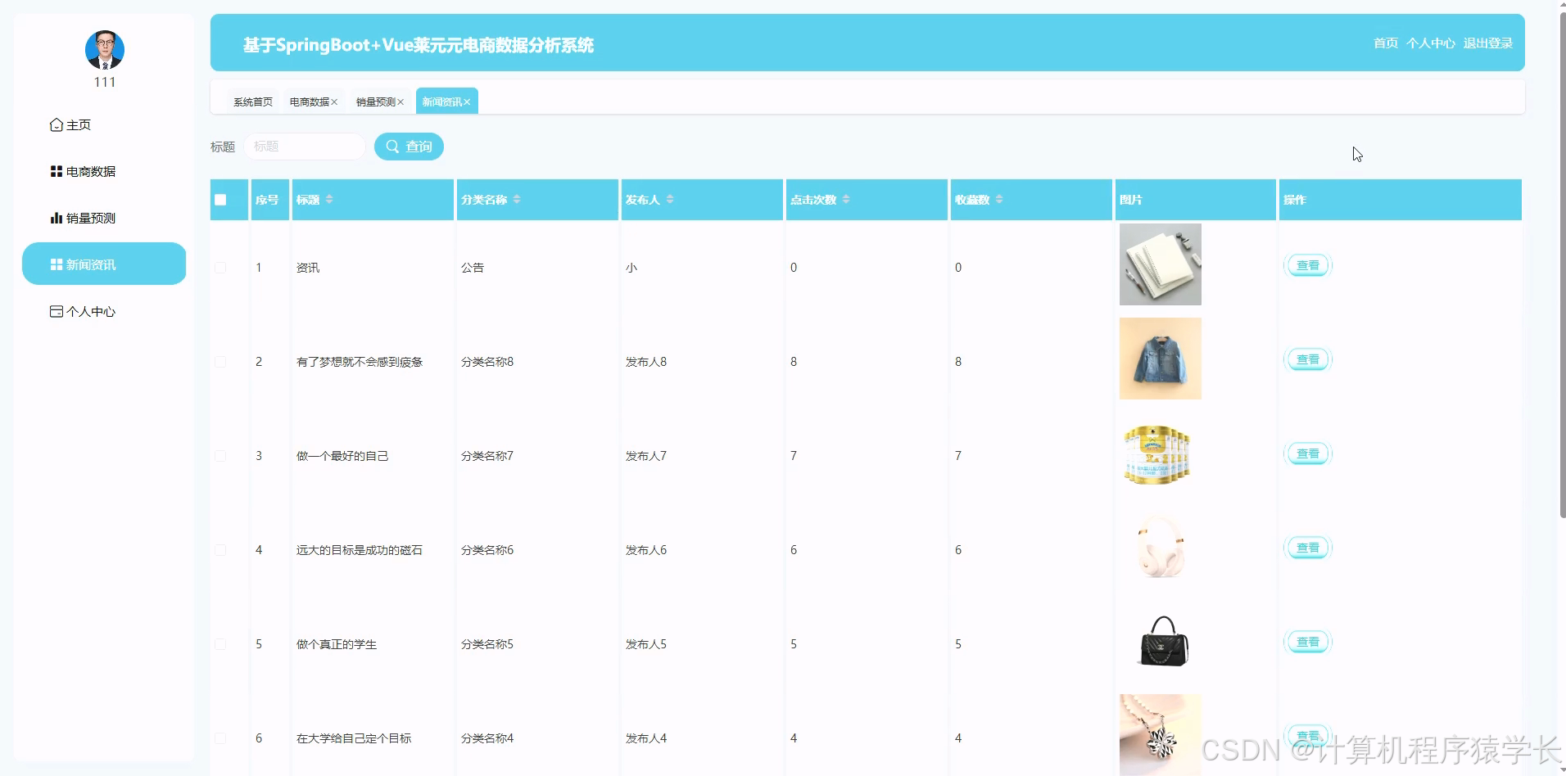Viewport: 1566px width, 776px height.
Task: Click the 查询 search button
Action: 409,147
